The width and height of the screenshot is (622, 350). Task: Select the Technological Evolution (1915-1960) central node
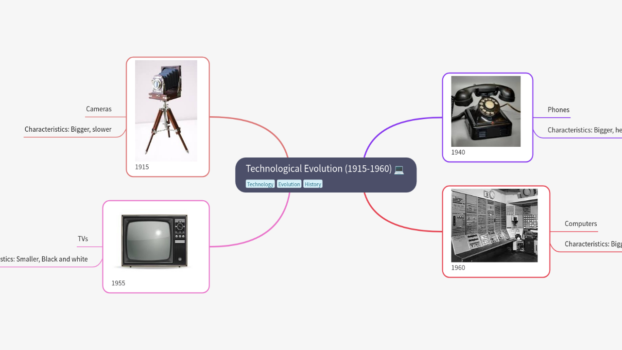coord(318,169)
